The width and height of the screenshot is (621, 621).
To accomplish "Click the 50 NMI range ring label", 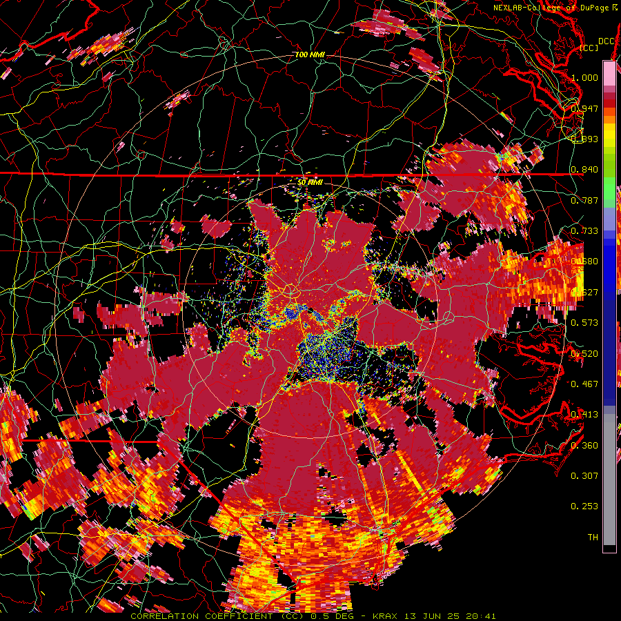I will pyautogui.click(x=310, y=182).
